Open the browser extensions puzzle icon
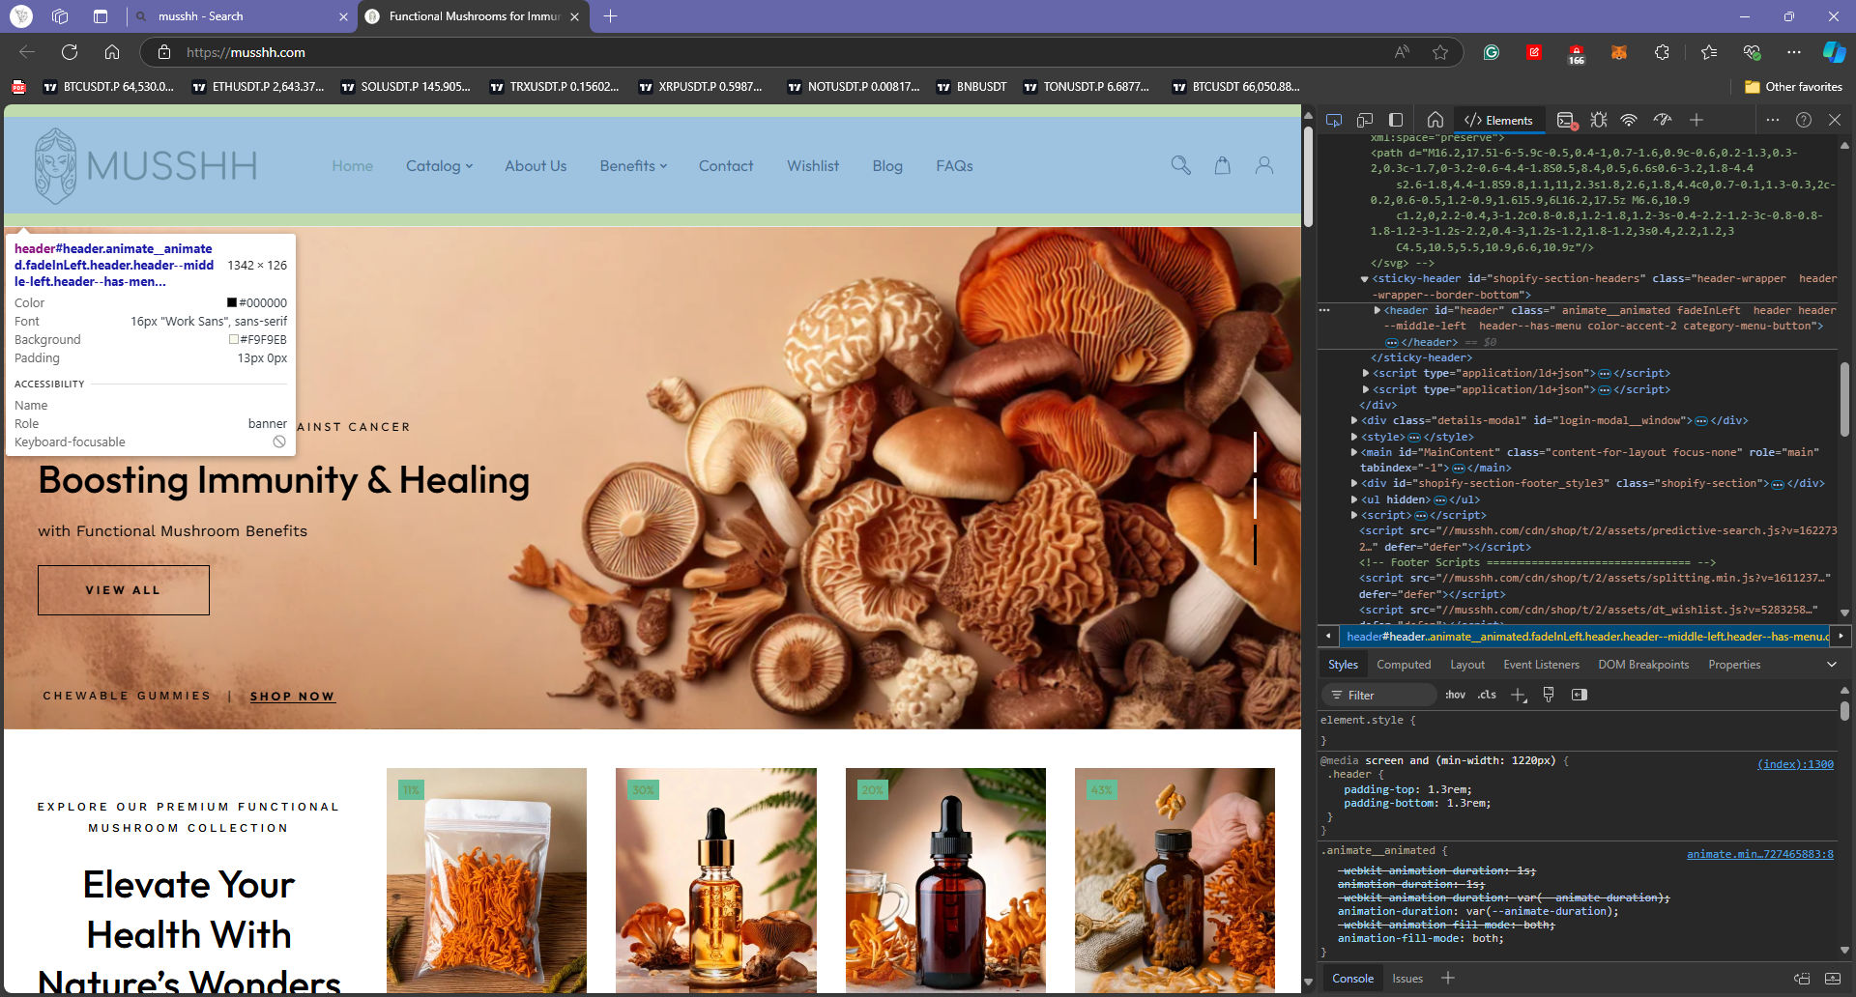The image size is (1856, 997). coord(1662,52)
